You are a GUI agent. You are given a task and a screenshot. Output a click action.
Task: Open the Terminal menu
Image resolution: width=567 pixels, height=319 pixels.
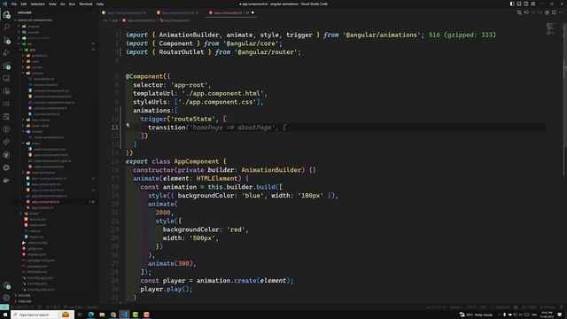[x=86, y=4]
